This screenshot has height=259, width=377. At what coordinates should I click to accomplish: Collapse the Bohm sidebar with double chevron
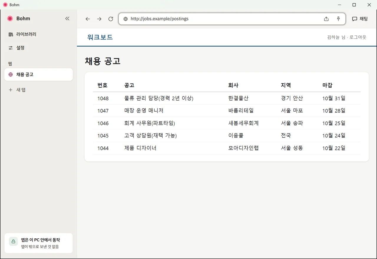(67, 19)
